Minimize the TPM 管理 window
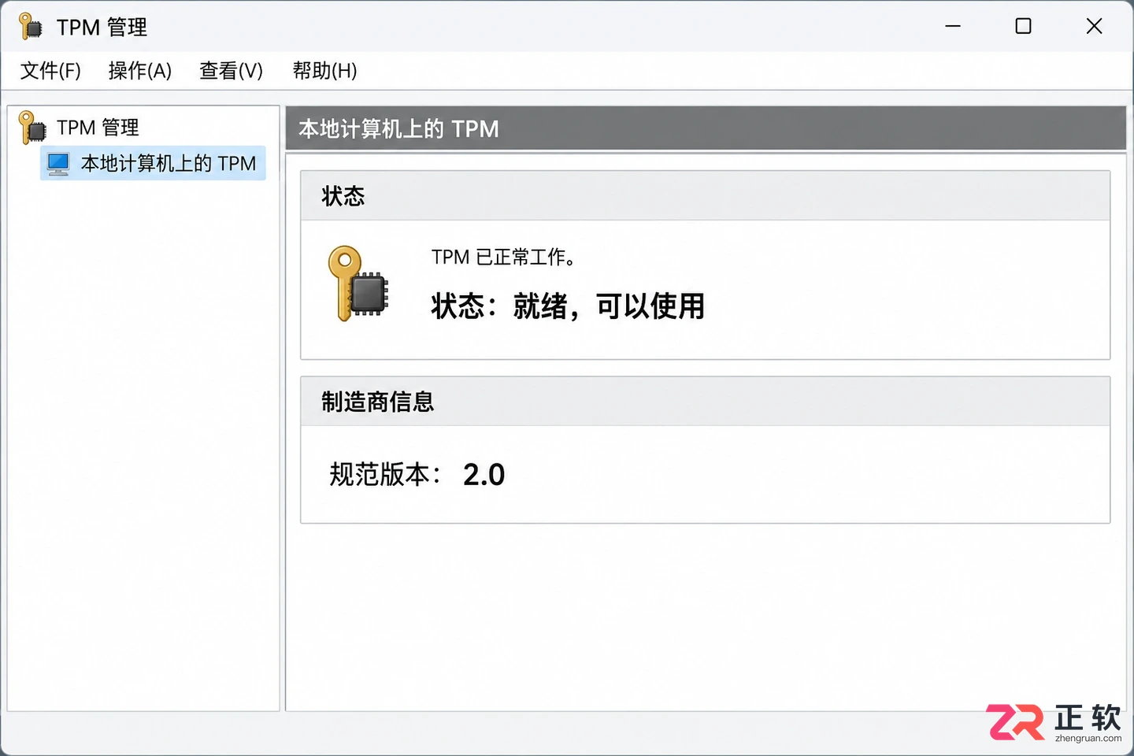1134x756 pixels. (953, 26)
